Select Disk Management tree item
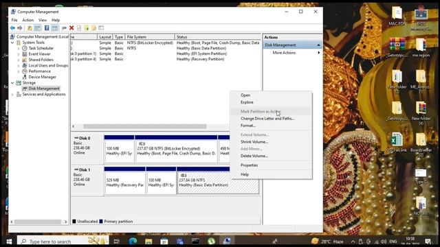Screen dimensions: 440x247 [44, 89]
